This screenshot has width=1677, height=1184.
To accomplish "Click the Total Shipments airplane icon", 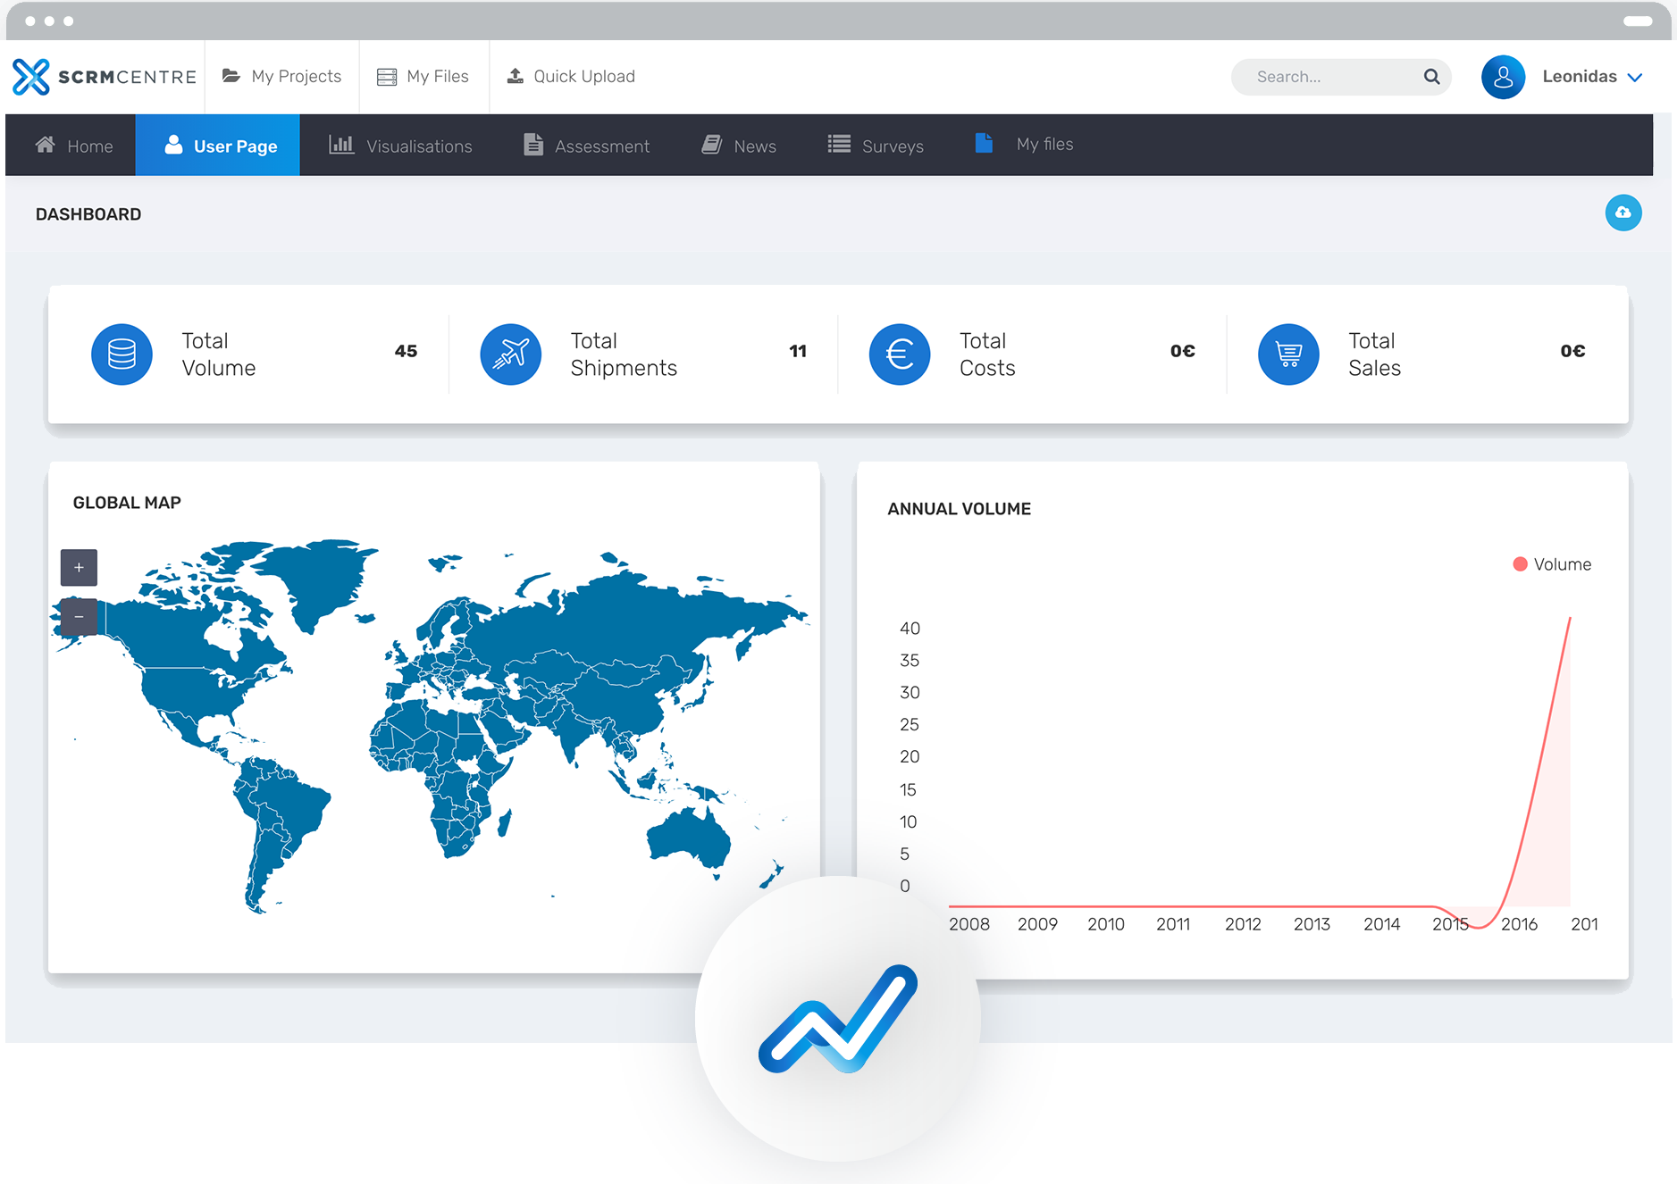I will [x=511, y=354].
